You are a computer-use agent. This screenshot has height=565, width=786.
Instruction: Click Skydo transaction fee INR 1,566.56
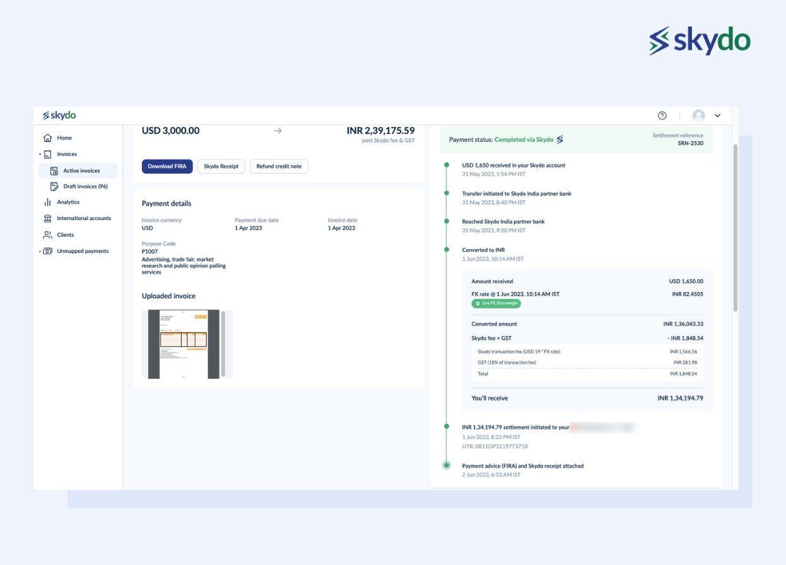[x=683, y=351]
